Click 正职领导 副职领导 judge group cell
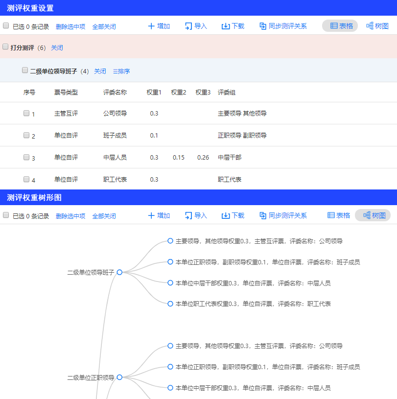 tap(242, 135)
